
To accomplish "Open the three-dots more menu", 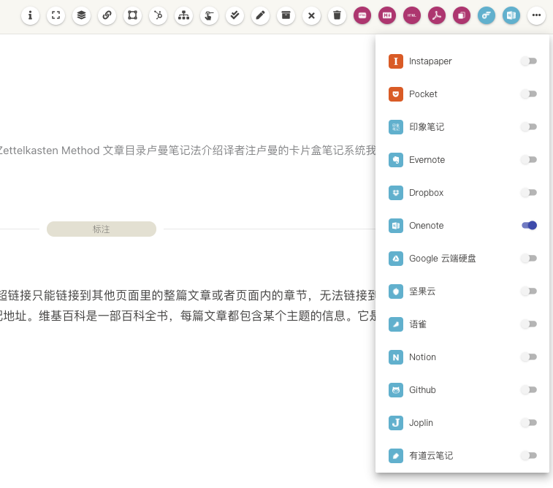I will pos(536,15).
